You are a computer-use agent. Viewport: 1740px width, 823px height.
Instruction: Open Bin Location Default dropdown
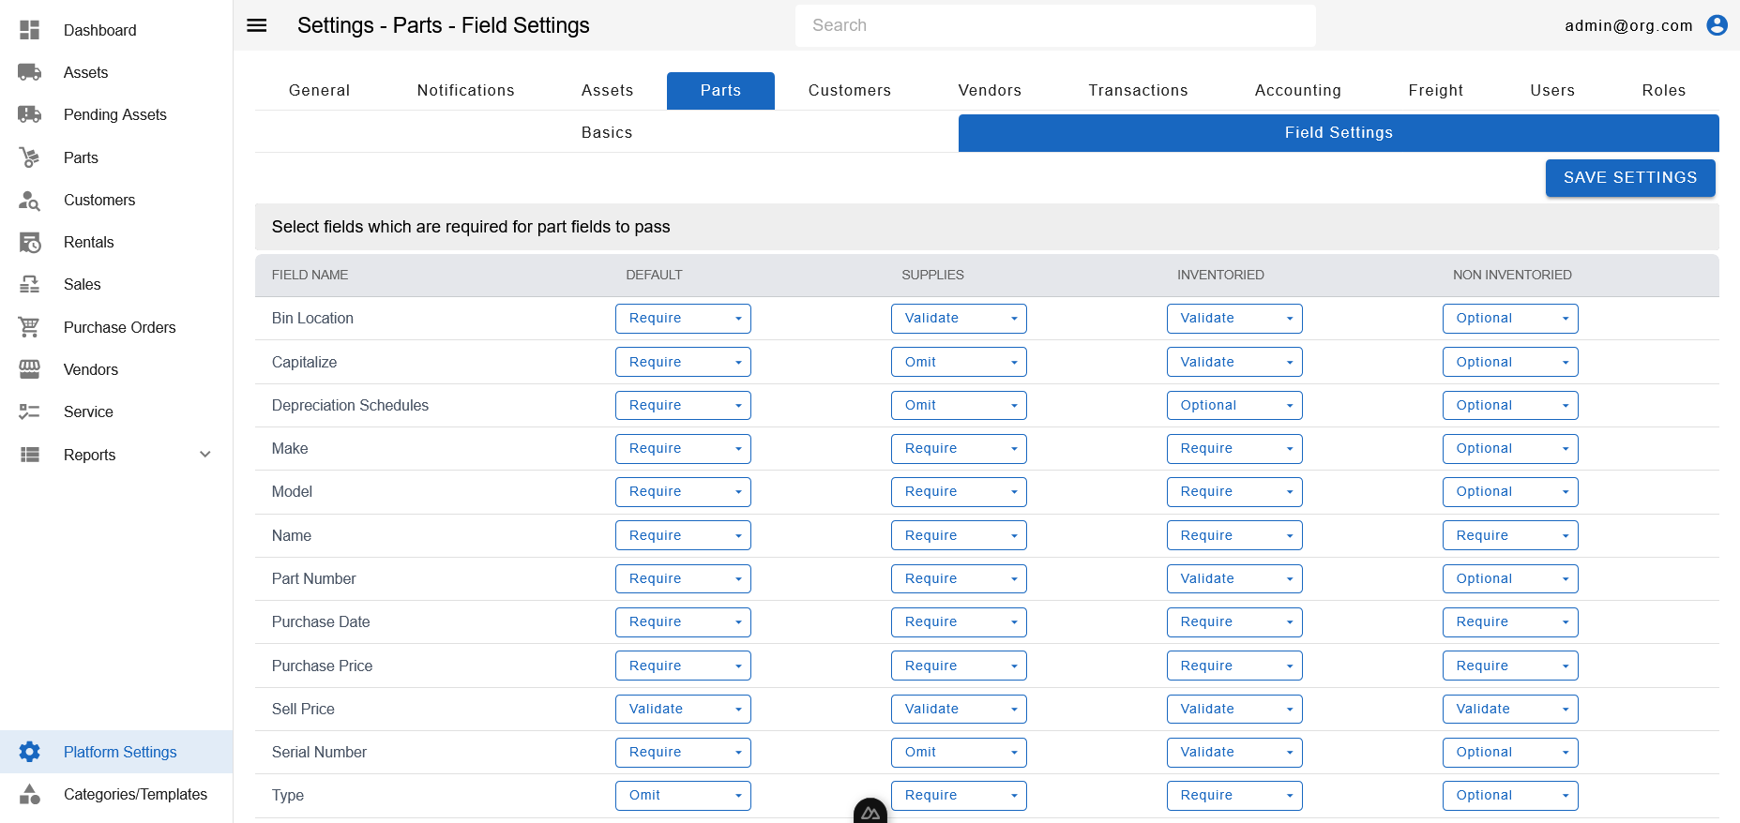[x=683, y=319]
